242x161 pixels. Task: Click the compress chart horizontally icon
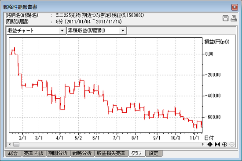(x=217, y=144)
